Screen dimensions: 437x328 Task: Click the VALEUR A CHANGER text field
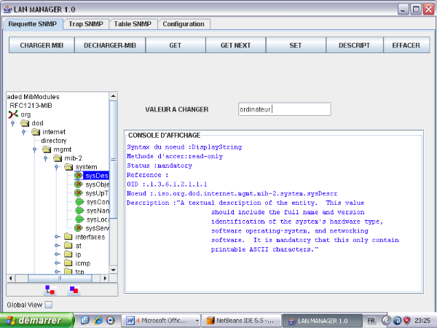284,109
